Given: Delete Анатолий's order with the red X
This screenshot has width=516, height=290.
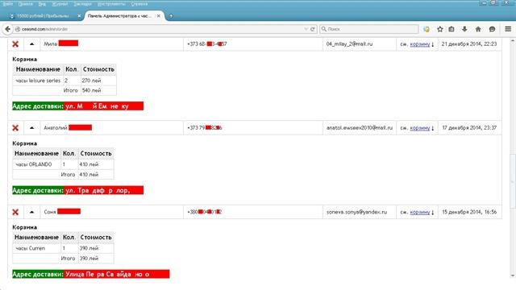Looking at the screenshot, I should click(15, 128).
